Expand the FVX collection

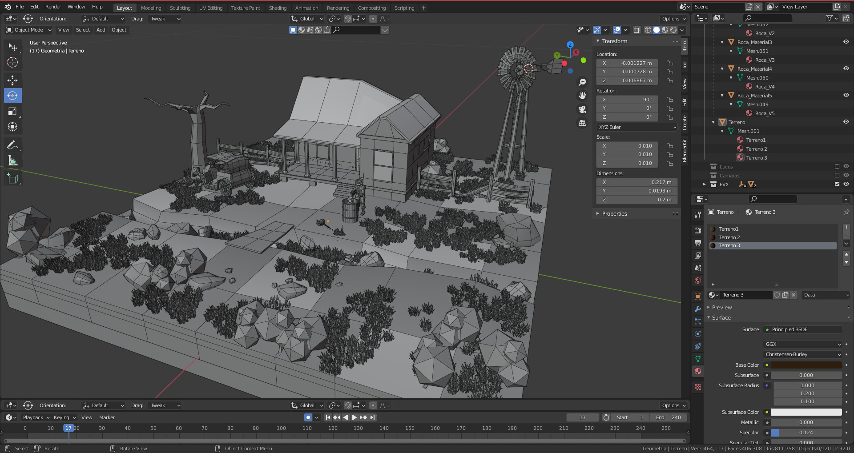click(705, 184)
